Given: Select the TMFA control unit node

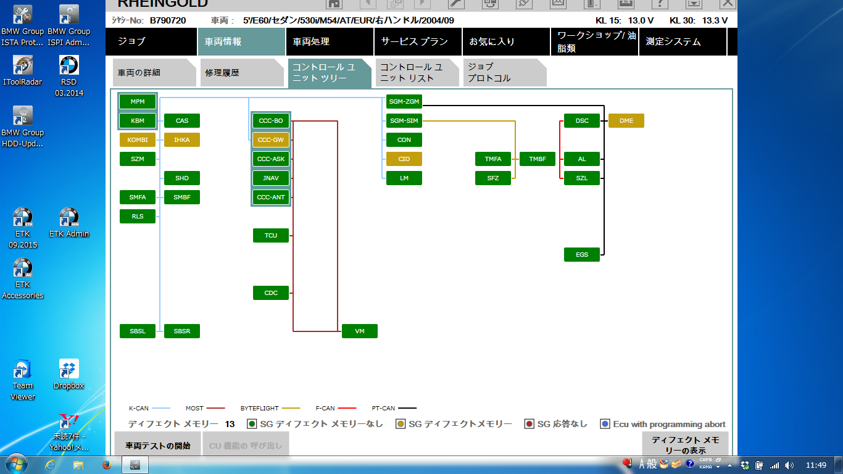Looking at the screenshot, I should click(x=493, y=159).
